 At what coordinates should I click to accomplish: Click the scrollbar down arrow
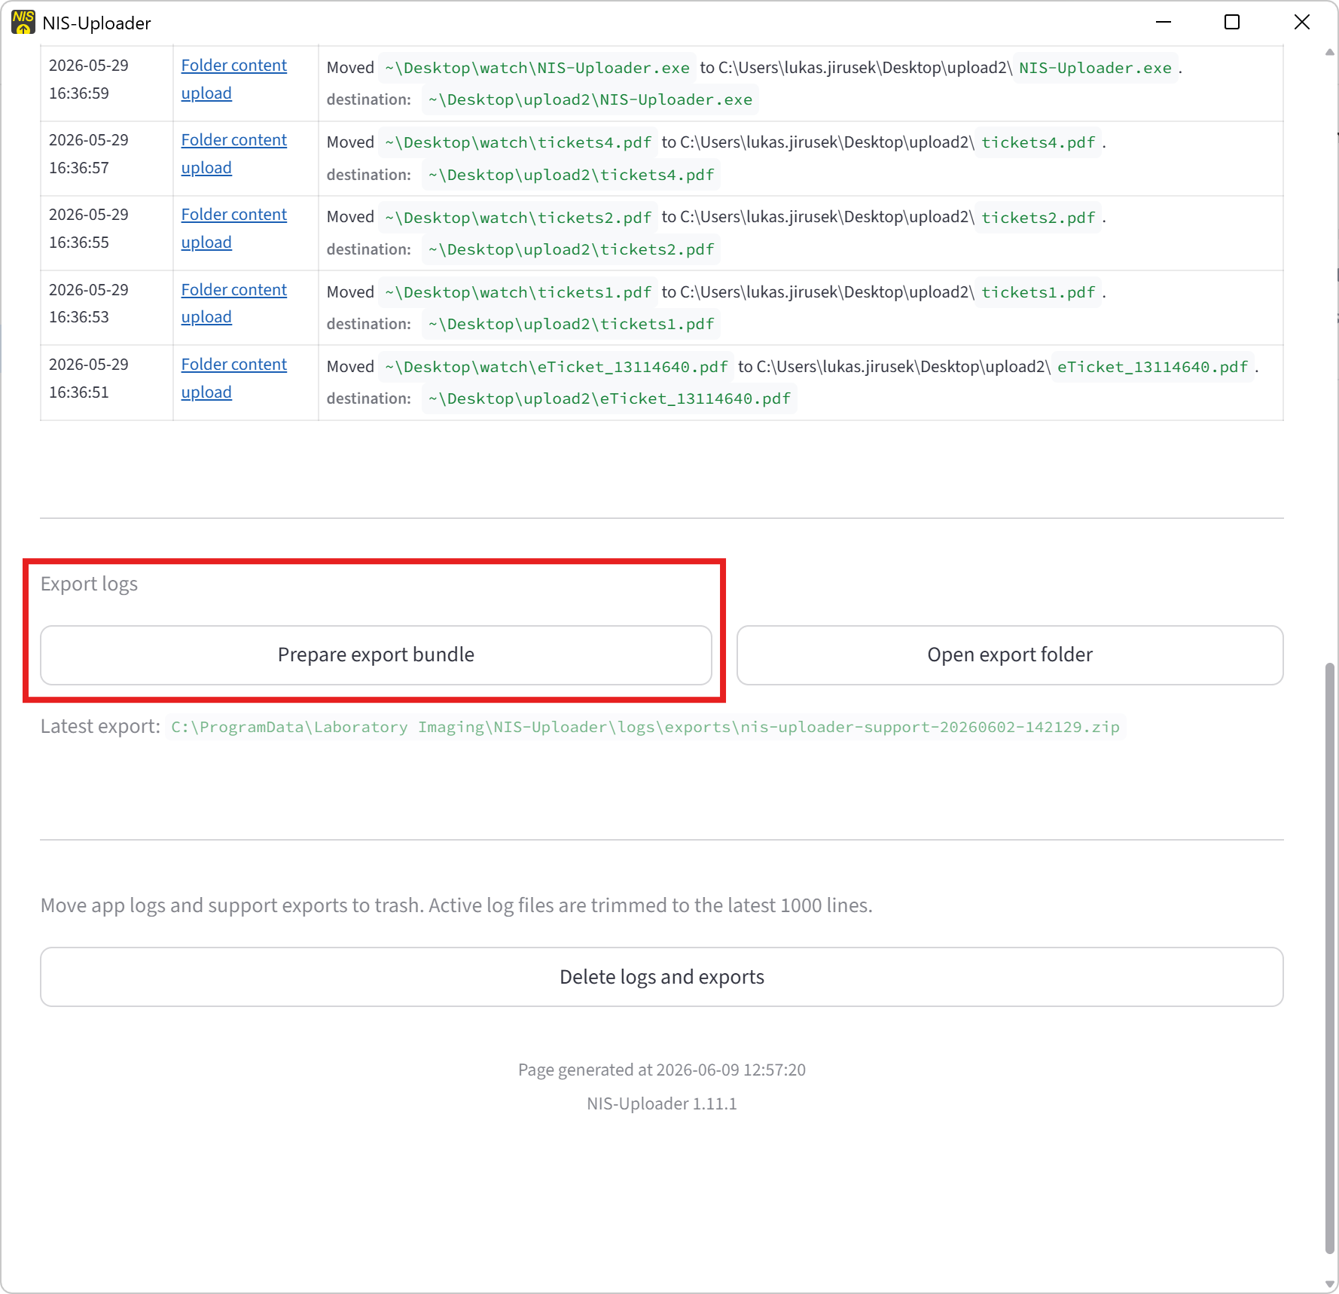coord(1330,1284)
